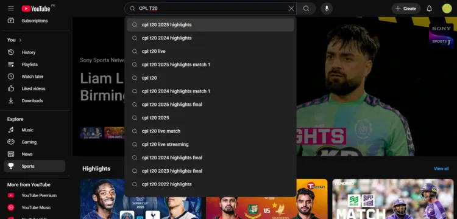Screen dimensions: 457x219
Task: Choose suggestion cpl t20 2025 highlights
Action: click(x=210, y=25)
